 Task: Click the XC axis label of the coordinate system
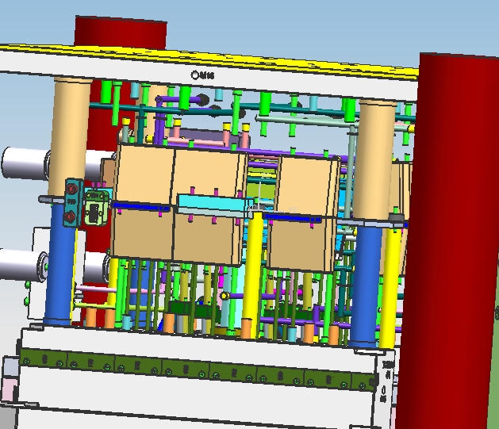click(251, 209)
